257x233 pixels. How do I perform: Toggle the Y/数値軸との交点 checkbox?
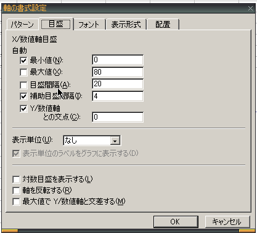tap(23, 108)
